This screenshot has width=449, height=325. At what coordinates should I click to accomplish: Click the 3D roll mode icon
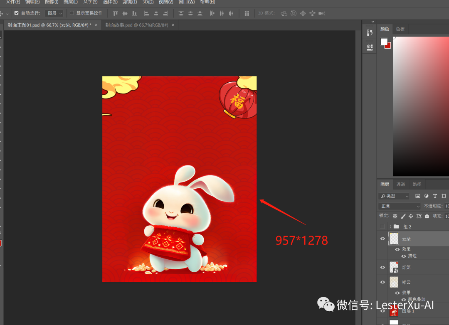coord(294,13)
